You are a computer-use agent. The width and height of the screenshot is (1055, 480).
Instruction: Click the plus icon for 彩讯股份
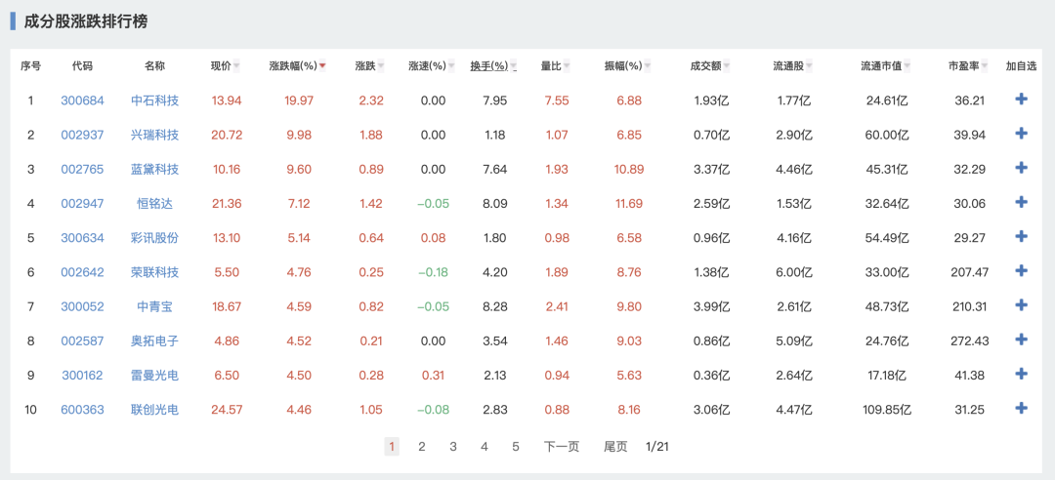pos(1022,236)
